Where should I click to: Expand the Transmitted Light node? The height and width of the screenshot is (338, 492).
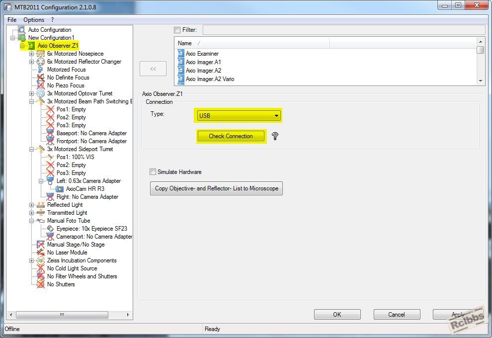[31, 213]
